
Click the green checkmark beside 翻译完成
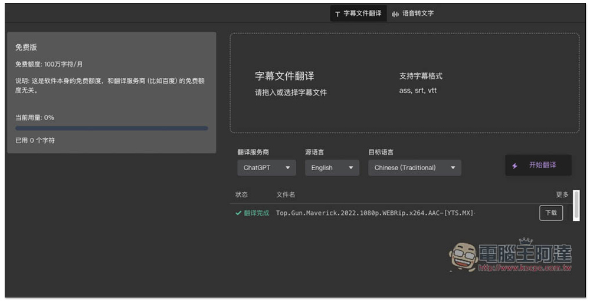click(x=238, y=213)
